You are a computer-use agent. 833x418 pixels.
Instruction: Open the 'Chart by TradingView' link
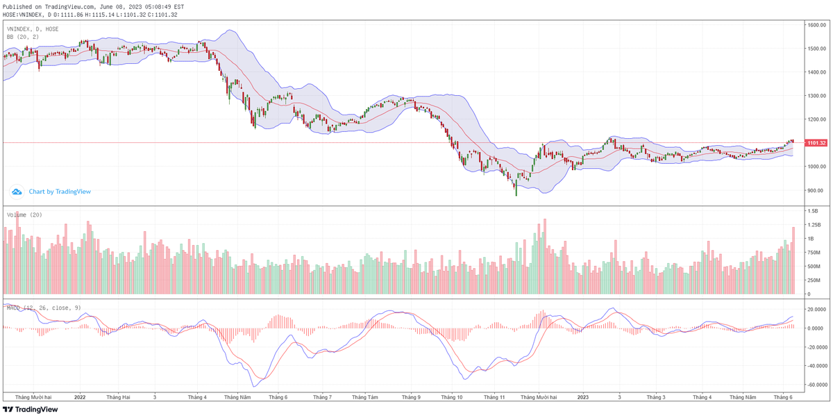(x=60, y=192)
